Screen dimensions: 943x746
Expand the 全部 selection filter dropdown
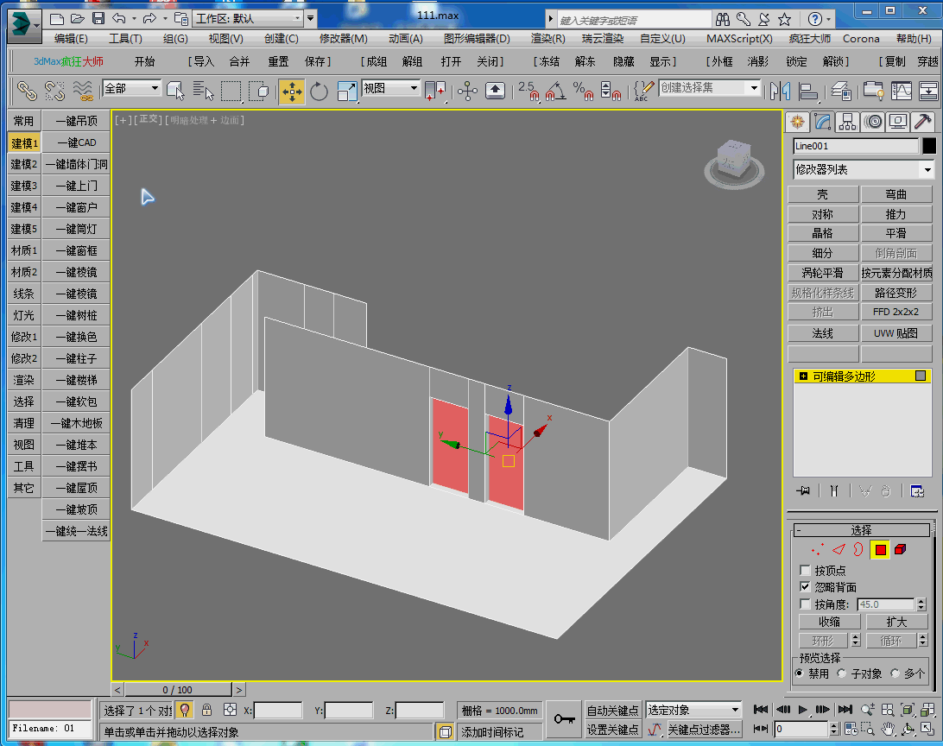pyautogui.click(x=132, y=88)
